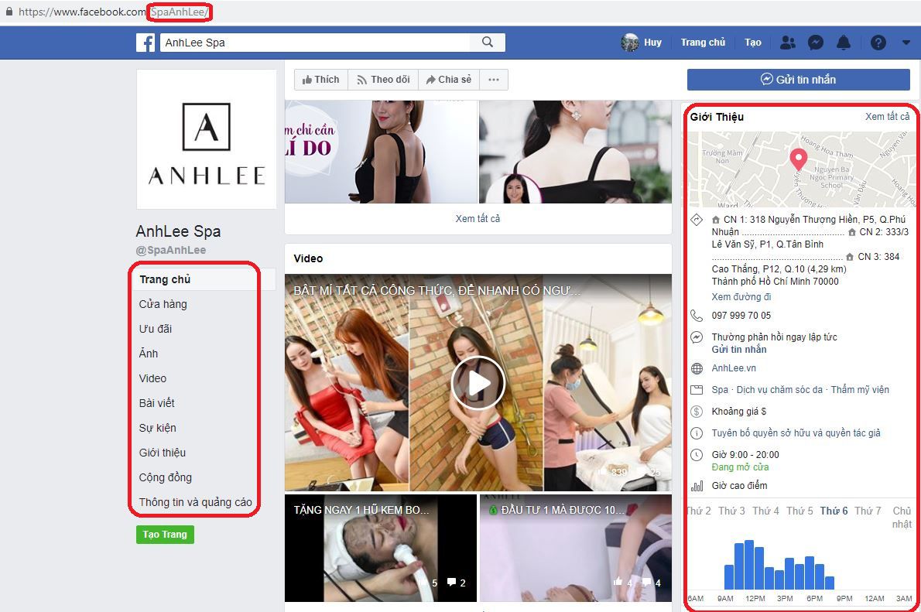
Task: Open Cộng đồng in the page sidebar
Action: click(x=165, y=477)
